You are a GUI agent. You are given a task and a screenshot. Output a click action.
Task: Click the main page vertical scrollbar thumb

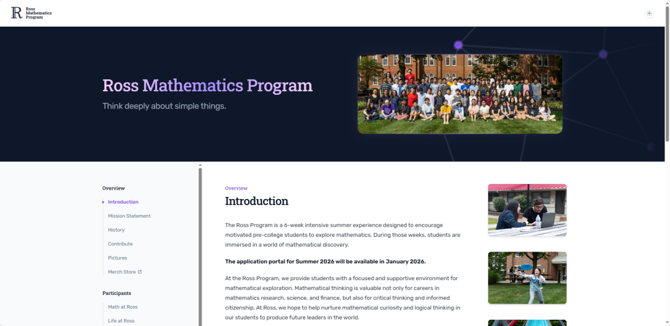[x=667, y=74]
